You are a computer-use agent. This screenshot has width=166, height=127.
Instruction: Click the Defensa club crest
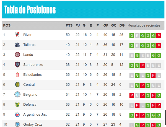click(17, 105)
